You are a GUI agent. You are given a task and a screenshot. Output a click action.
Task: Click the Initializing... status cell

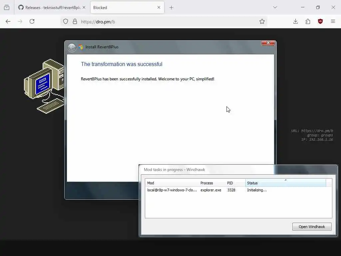pos(257,190)
